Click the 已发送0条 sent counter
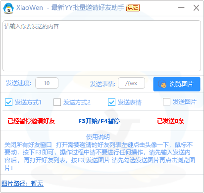 coord(170,121)
